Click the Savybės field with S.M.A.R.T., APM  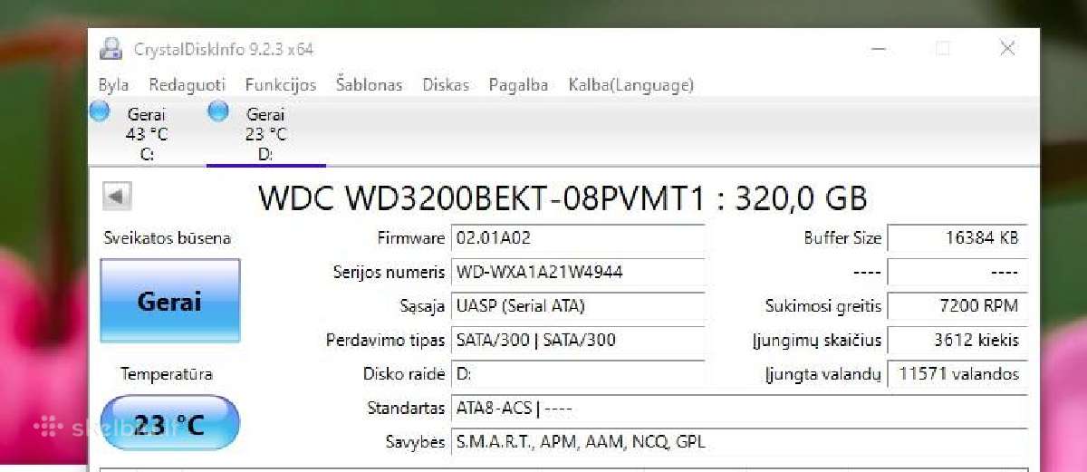pos(739,442)
